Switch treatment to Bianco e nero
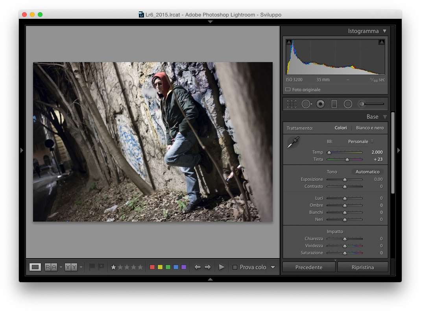Screen dimensions: 421x312 click(x=369, y=128)
